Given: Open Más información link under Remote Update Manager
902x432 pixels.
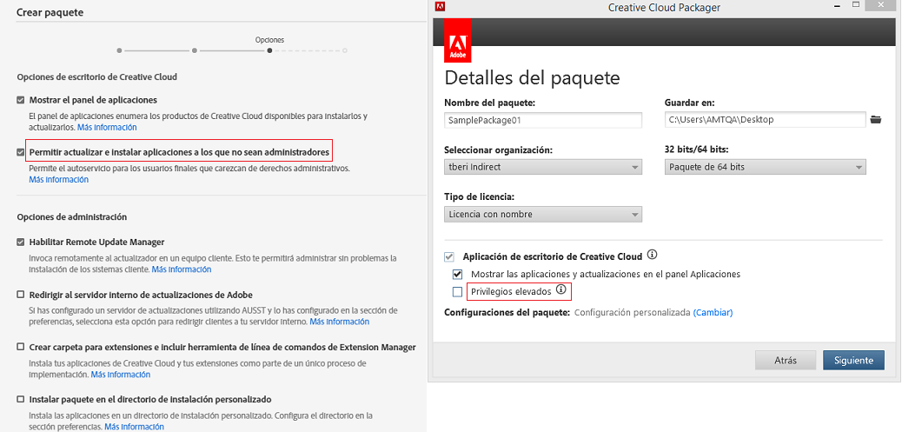Looking at the screenshot, I should (x=182, y=269).
